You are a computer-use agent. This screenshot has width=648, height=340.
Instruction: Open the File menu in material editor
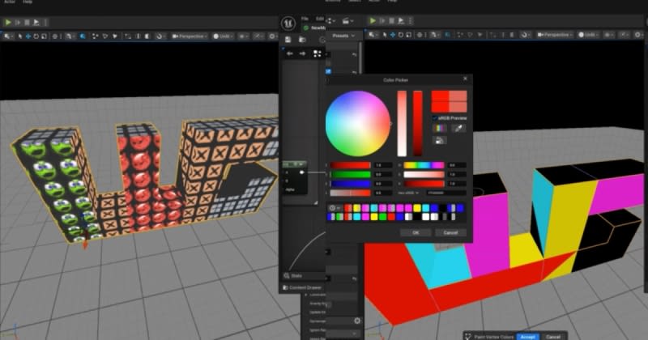coord(305,17)
